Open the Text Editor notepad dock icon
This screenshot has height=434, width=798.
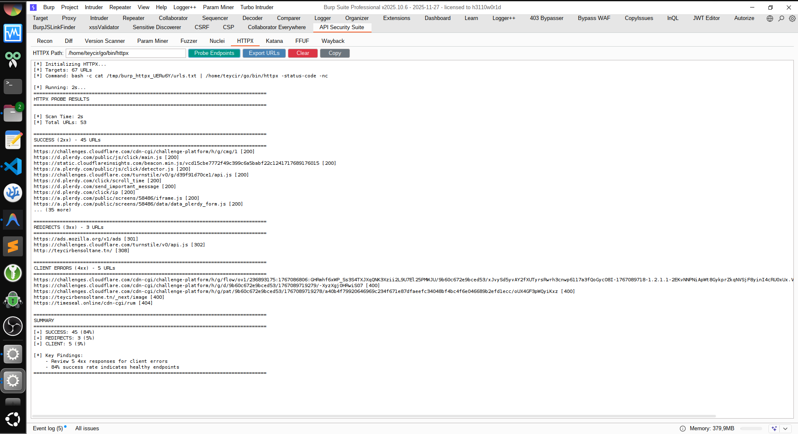click(13, 140)
